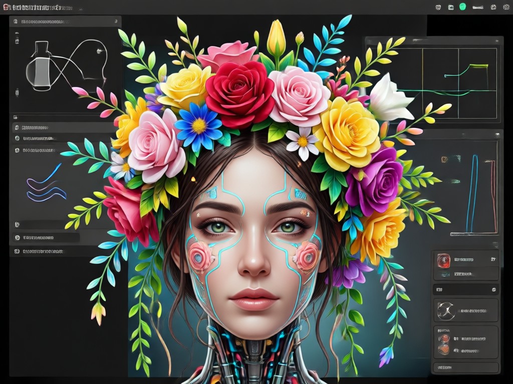Click the corner icon of the lower graph panel
Screen dimensions: 513x384
pos(497,134)
